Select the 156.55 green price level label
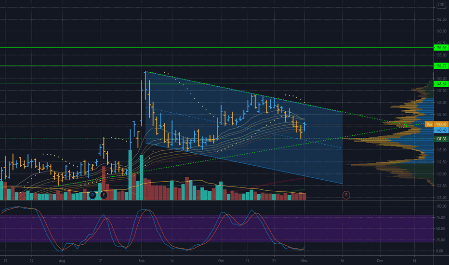Image resolution: width=449 pixels, height=265 pixels. [441, 48]
